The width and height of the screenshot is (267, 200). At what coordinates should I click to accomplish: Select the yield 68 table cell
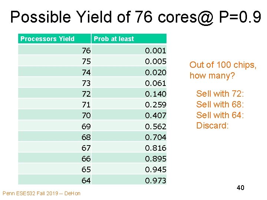[x=86, y=137]
